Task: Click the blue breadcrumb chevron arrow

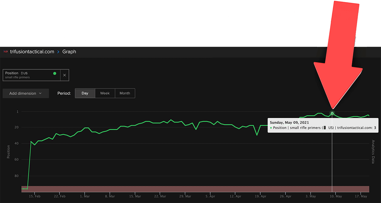Action: tap(58, 52)
